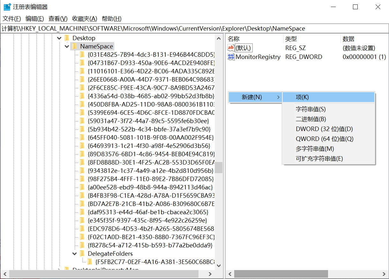
Task: Collapse the DelegateFolders tree node
Action: [x=75, y=254]
